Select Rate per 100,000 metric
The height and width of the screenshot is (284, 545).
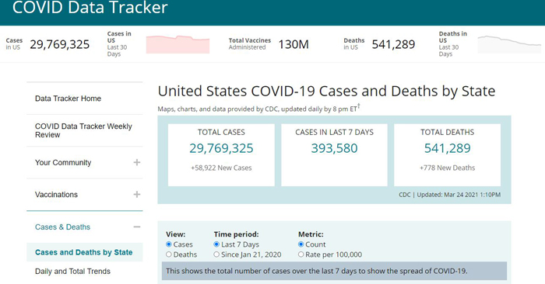(301, 255)
